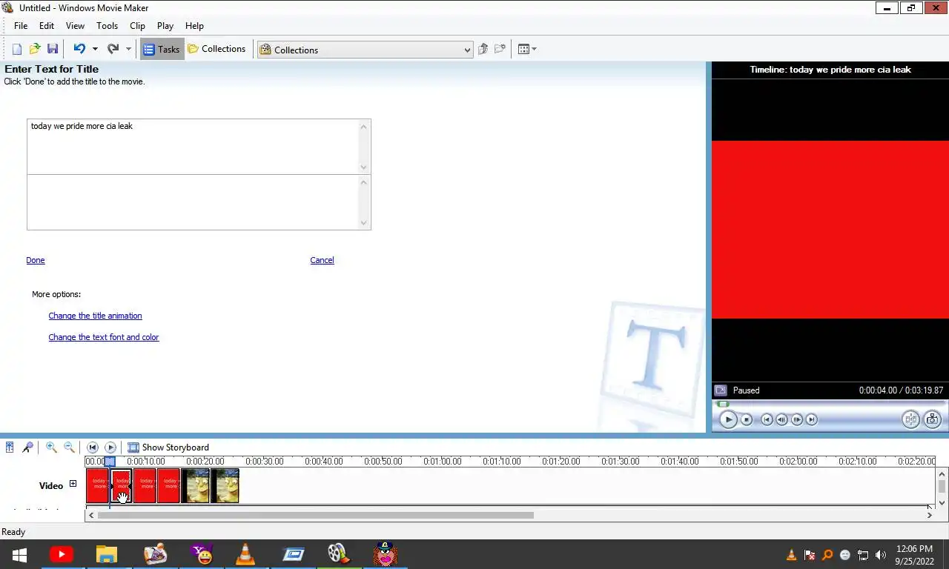Open the Collections combo box

click(365, 50)
